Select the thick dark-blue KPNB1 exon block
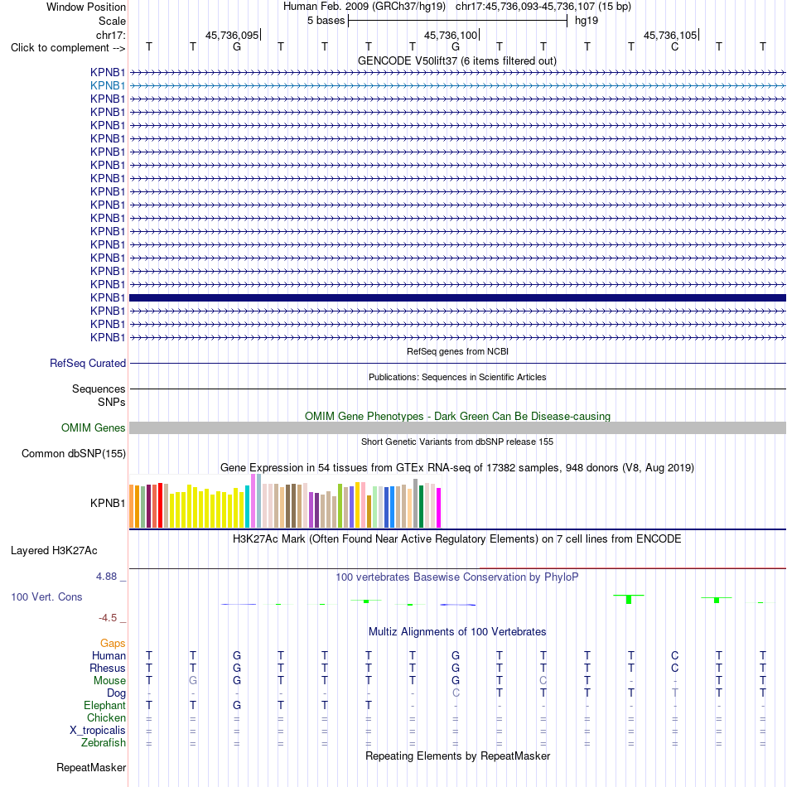 [457, 297]
